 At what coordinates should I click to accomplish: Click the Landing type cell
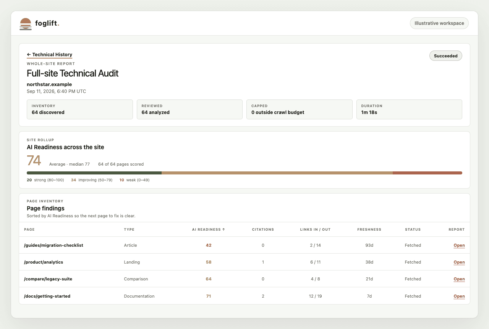tap(132, 262)
